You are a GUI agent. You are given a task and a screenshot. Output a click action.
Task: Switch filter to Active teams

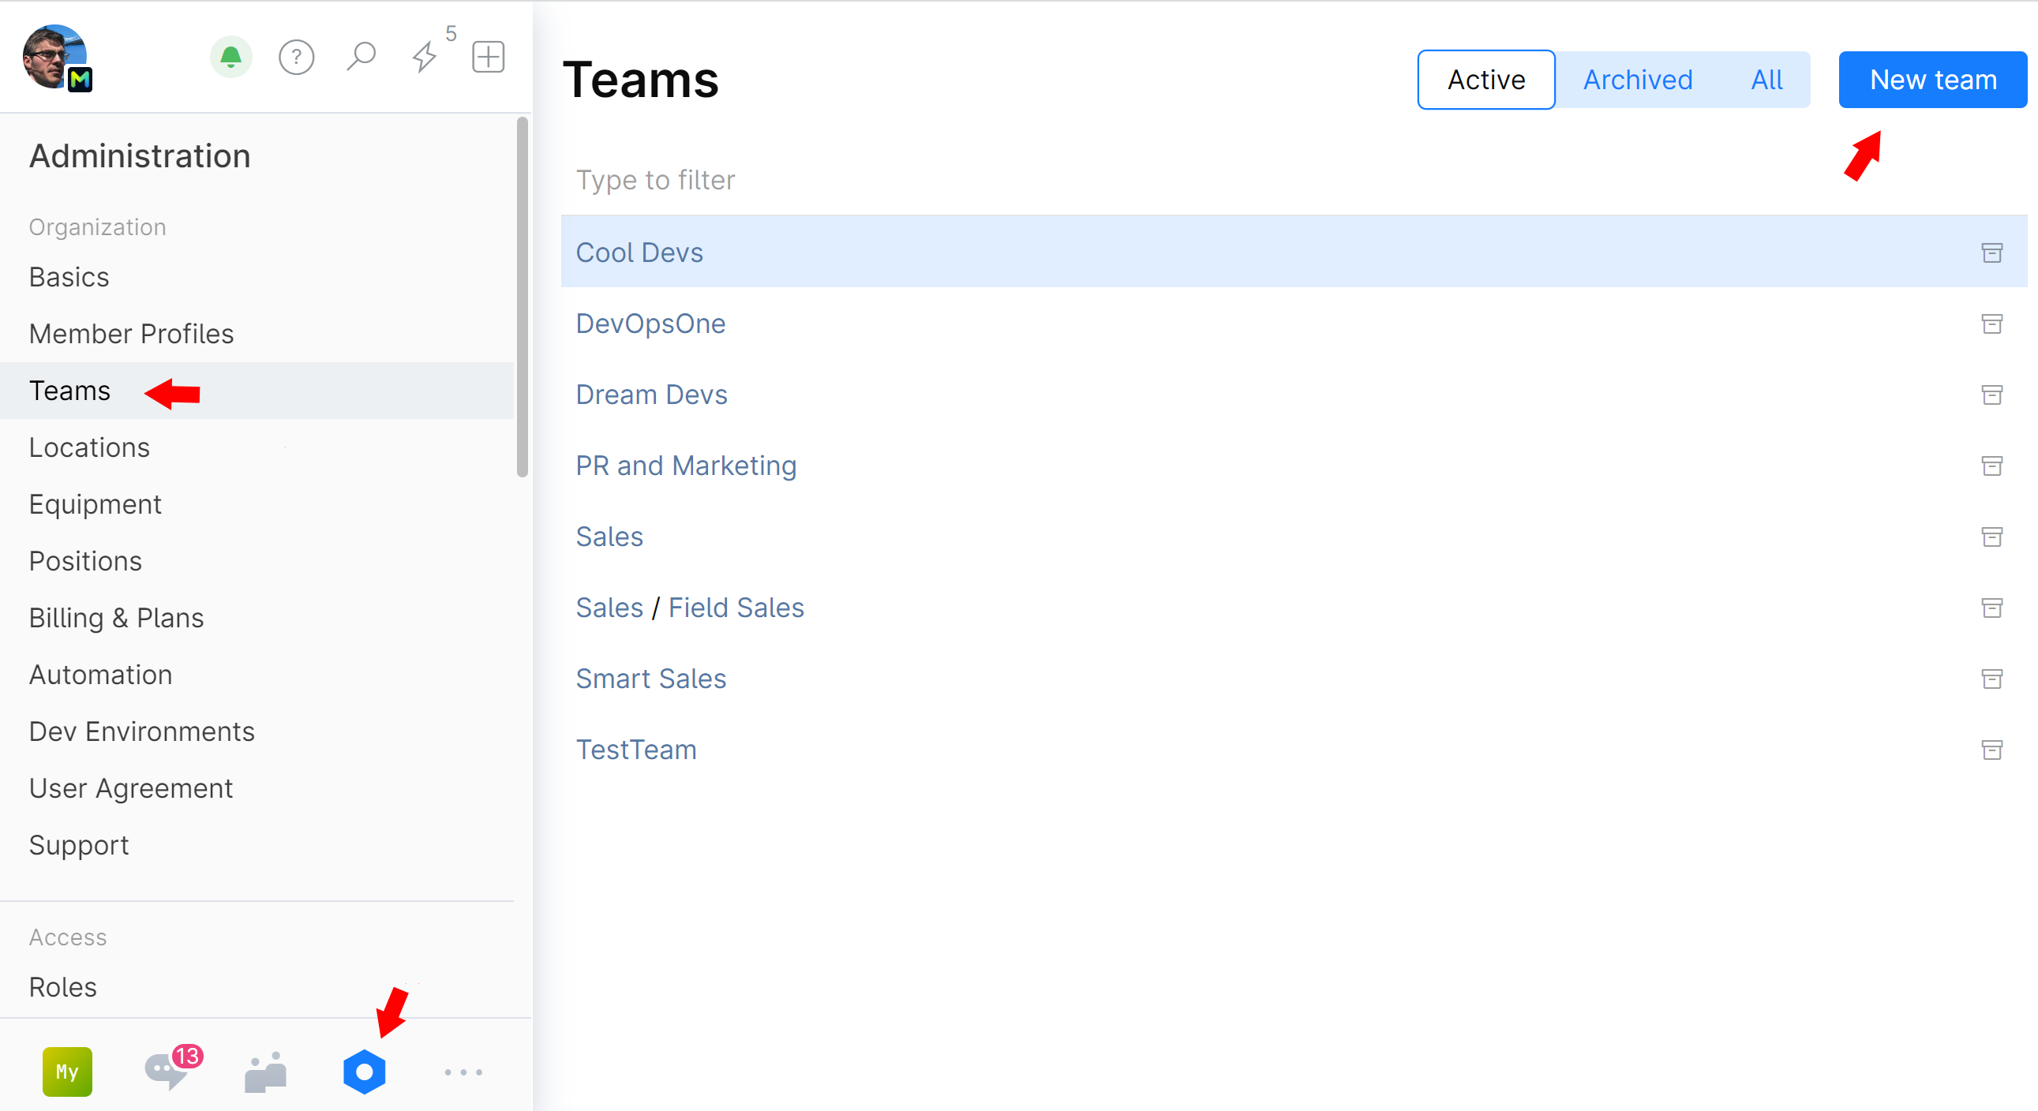1485,80
